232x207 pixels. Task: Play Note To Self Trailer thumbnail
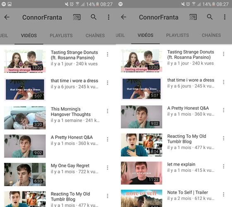pyautogui.click(x=141, y=198)
